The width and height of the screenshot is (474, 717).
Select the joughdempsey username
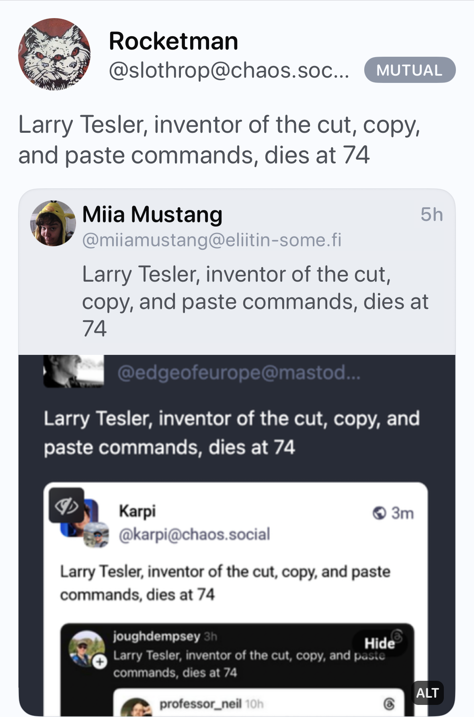click(156, 636)
